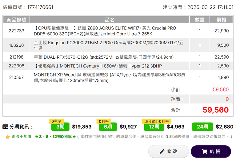Click the pencil icon in 修改
240x164 pixels.
pos(162,151)
